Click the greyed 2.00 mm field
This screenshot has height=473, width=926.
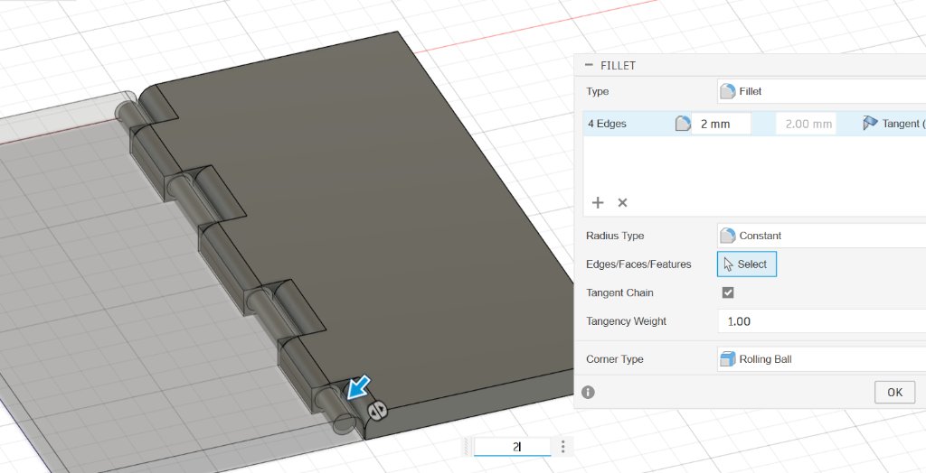[x=806, y=124]
